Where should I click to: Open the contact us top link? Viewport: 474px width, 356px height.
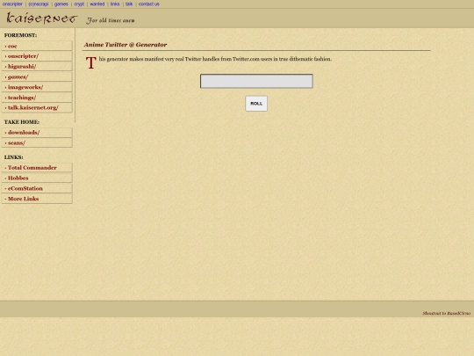148,4
